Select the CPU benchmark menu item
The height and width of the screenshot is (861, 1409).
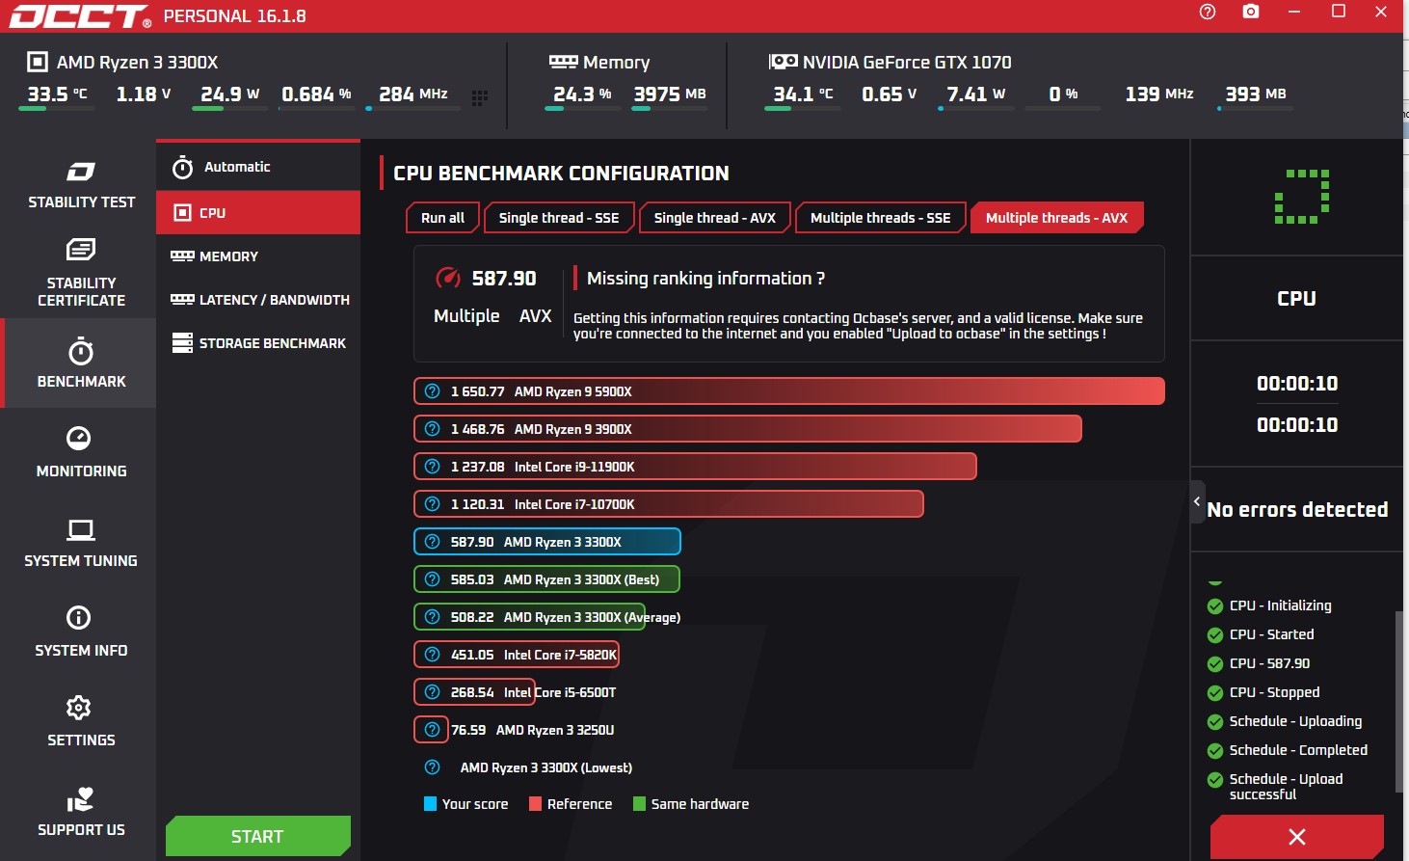pos(258,212)
